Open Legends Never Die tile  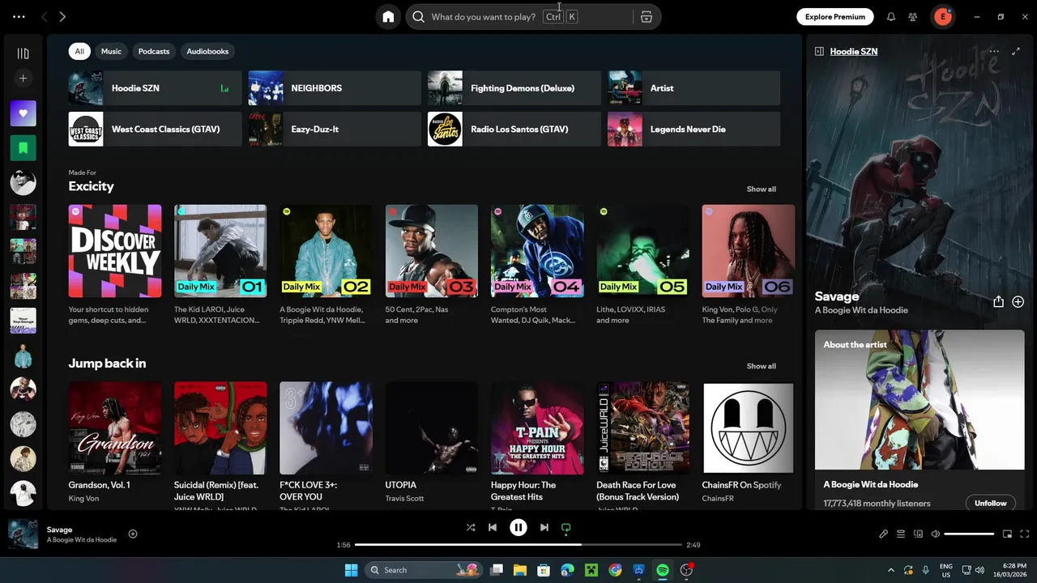[694, 130]
